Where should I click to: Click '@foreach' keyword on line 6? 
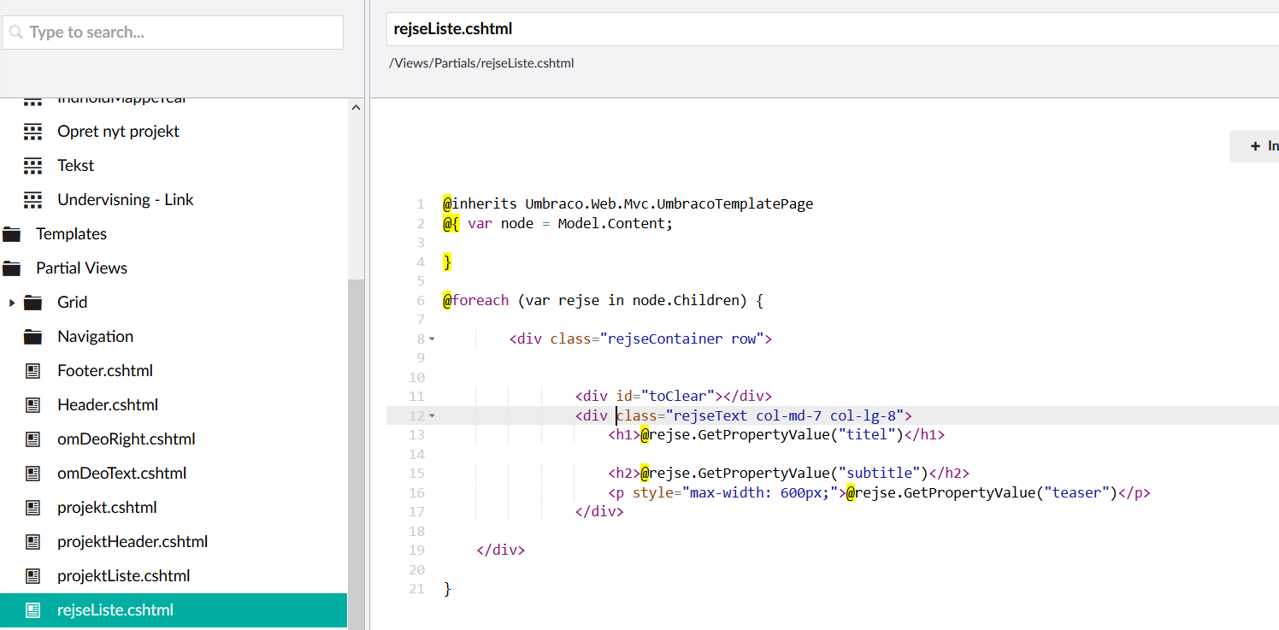tap(475, 301)
